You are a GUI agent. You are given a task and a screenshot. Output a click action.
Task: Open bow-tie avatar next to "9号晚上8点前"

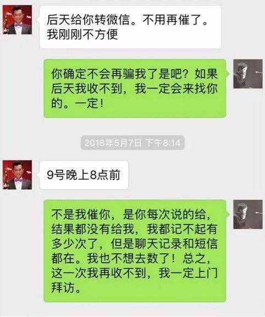(x=17, y=175)
